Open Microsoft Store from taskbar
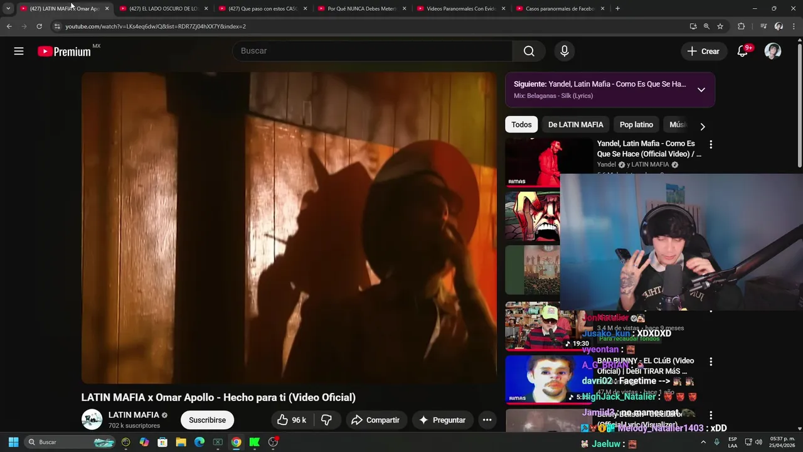The height and width of the screenshot is (452, 803). 162,442
